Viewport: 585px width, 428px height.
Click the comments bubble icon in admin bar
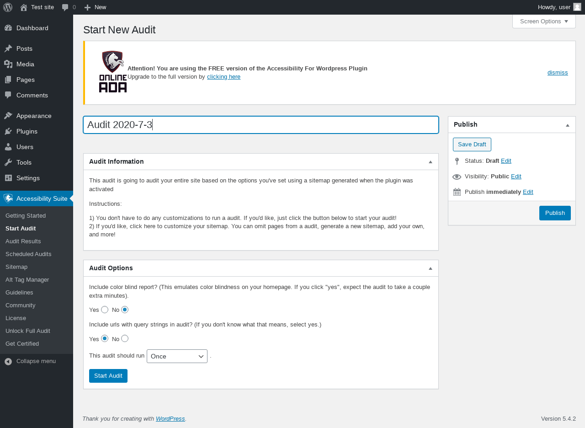click(65, 7)
